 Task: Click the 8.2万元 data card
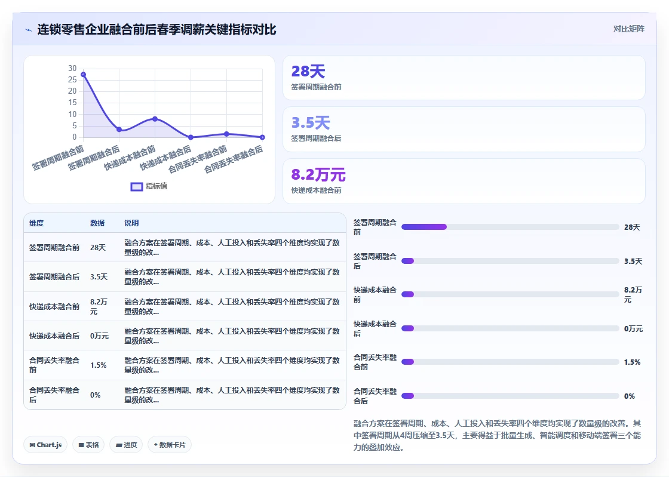coord(464,181)
